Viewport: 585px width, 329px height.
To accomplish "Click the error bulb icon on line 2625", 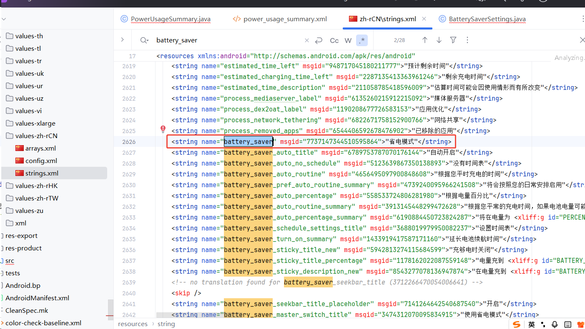I will point(163,129).
